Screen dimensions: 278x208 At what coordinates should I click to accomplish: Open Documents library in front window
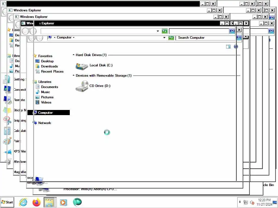point(49,87)
